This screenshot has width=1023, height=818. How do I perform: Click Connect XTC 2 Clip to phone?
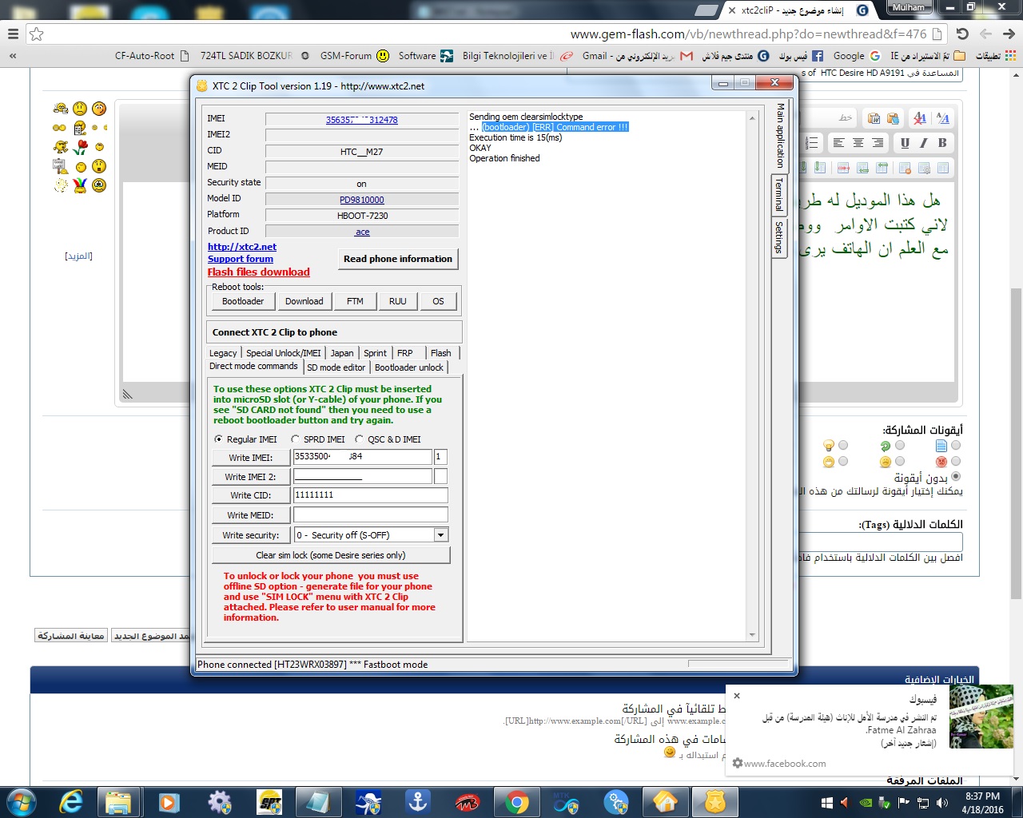tap(334, 332)
